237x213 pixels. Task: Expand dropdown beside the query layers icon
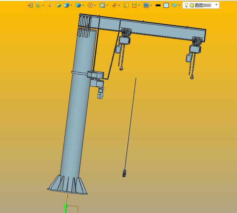click(x=43, y=5)
